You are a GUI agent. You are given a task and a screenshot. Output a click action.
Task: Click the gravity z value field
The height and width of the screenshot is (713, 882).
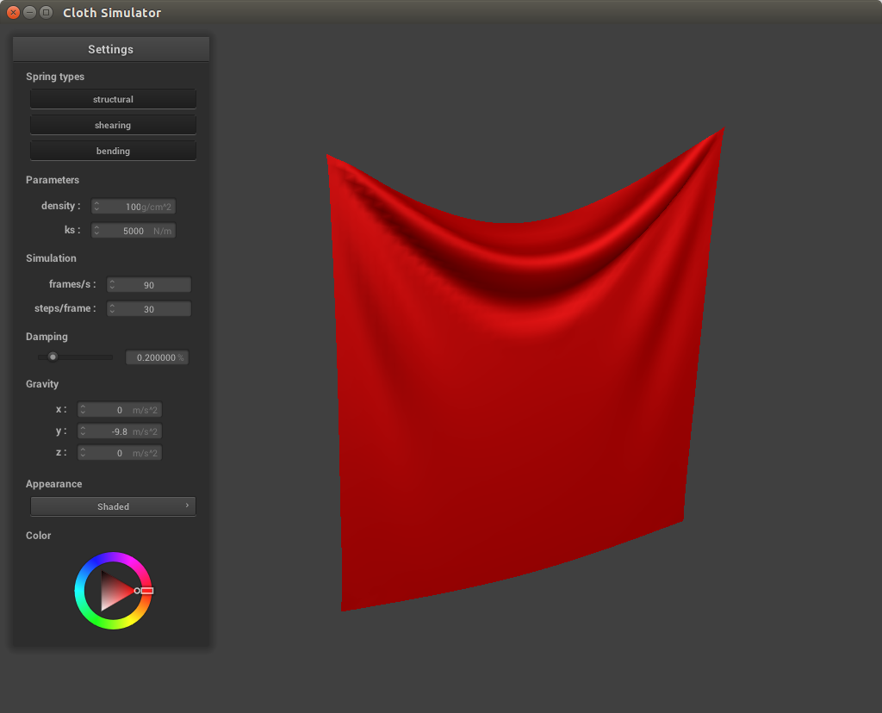coord(120,453)
